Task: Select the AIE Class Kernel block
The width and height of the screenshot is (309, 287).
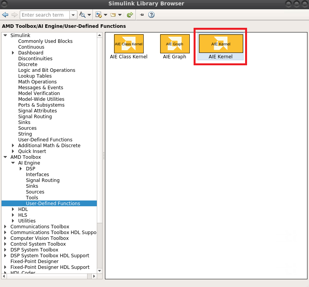Action: [129, 44]
